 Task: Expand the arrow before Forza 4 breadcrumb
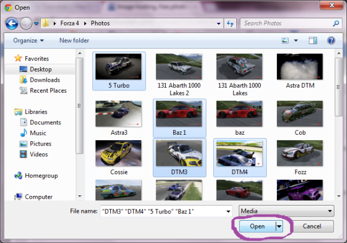click(x=55, y=23)
